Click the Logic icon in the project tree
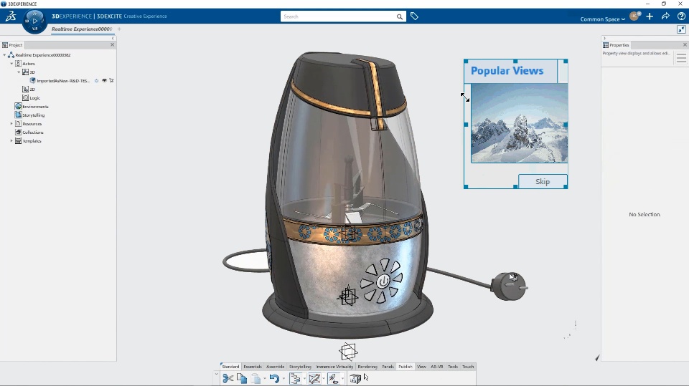This screenshot has height=386, width=689. click(x=26, y=98)
